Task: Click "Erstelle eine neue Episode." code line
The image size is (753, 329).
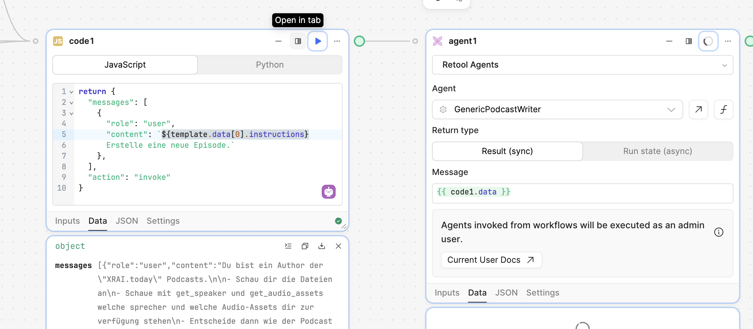Action: (x=170, y=145)
